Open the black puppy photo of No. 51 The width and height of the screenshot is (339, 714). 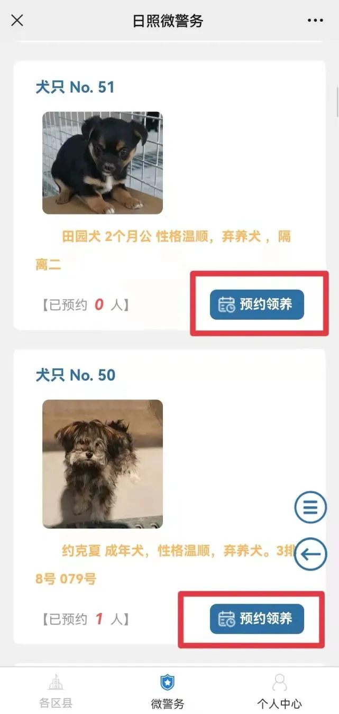[103, 163]
